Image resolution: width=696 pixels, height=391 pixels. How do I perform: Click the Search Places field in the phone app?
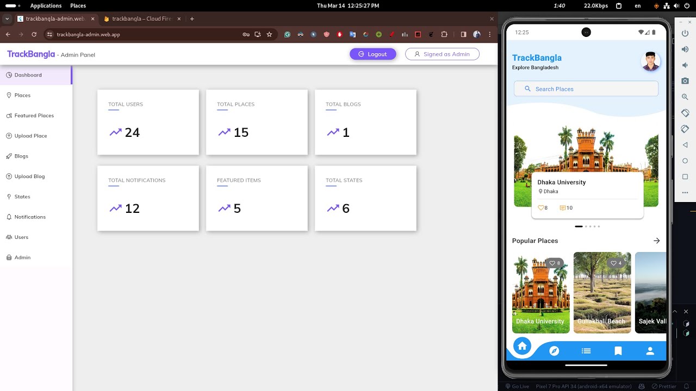[586, 89]
